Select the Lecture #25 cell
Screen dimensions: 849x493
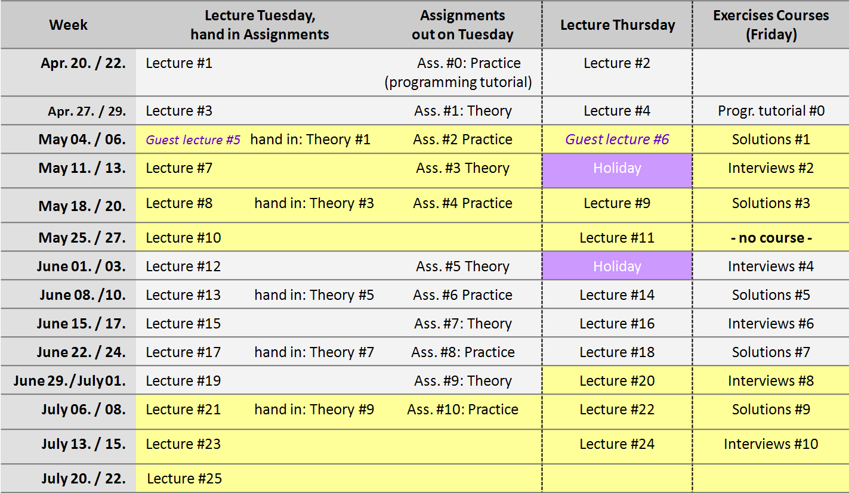[184, 479]
